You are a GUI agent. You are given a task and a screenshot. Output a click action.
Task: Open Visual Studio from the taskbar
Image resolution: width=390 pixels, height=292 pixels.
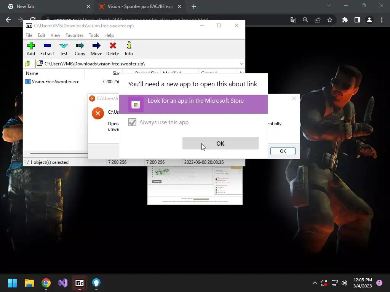(63, 283)
